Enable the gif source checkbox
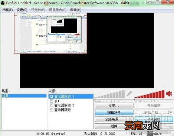Screen dimensions: 174x136 tap(52, 101)
